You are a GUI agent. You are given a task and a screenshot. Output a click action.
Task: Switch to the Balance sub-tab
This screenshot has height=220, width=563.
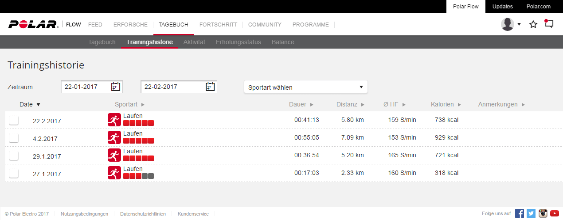pos(283,42)
